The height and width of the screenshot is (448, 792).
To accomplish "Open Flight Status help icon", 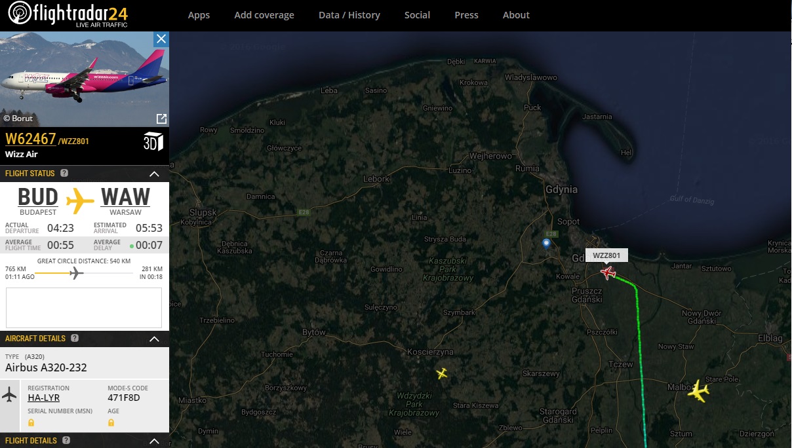I will coord(64,174).
